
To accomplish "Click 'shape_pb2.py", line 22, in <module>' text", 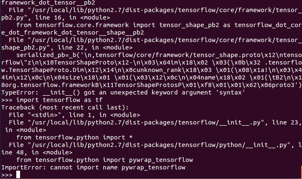I will point(67,47).
